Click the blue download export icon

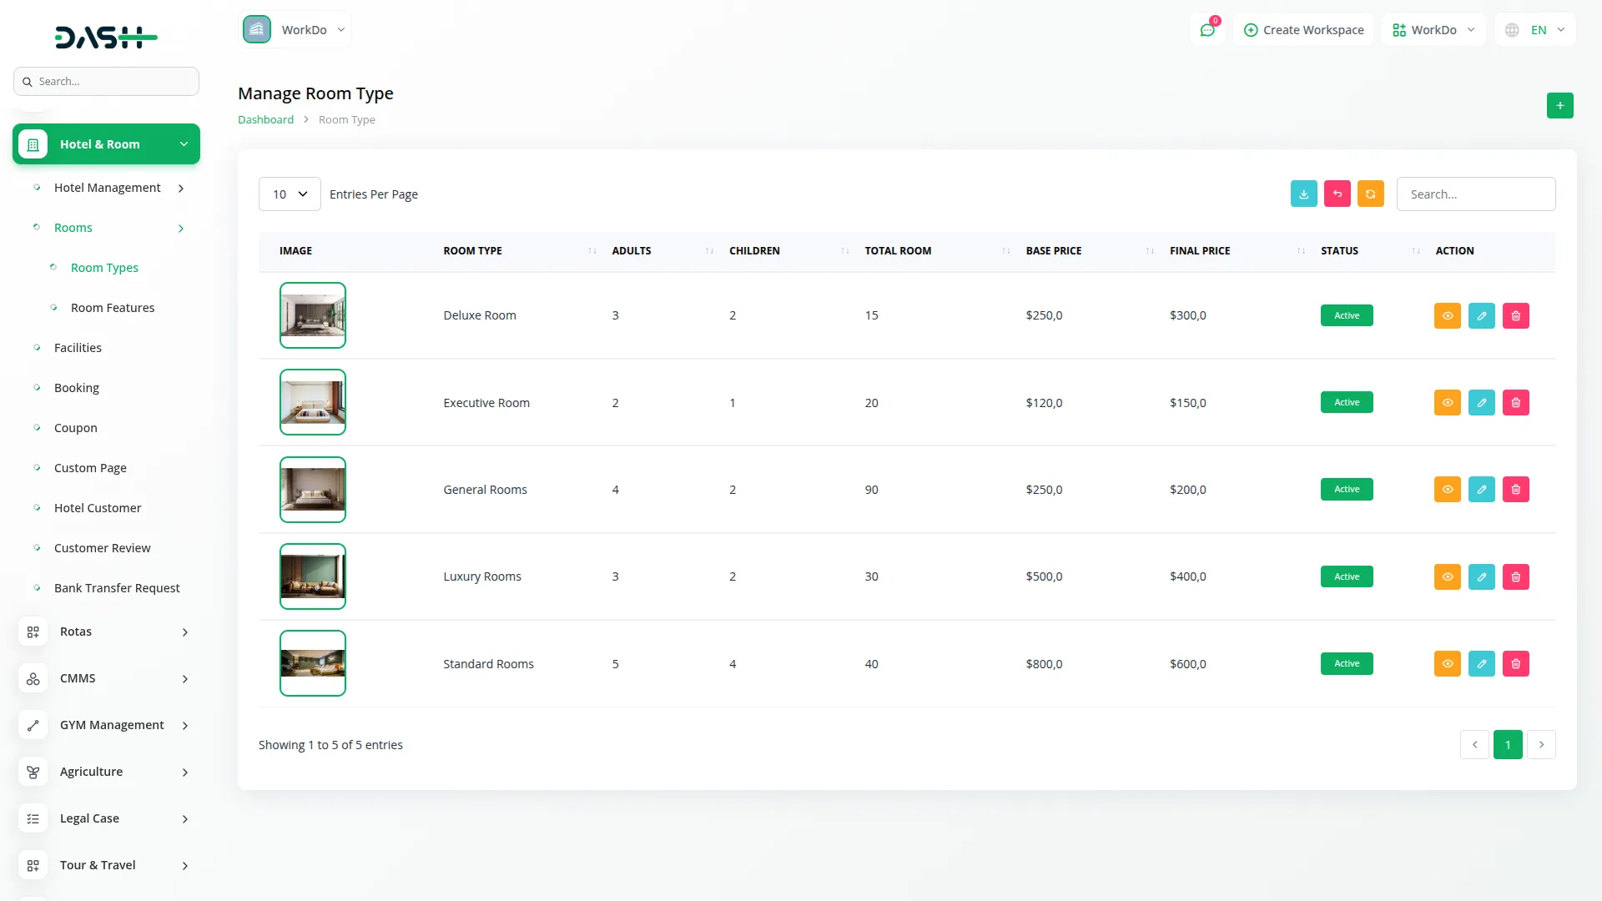tap(1303, 194)
